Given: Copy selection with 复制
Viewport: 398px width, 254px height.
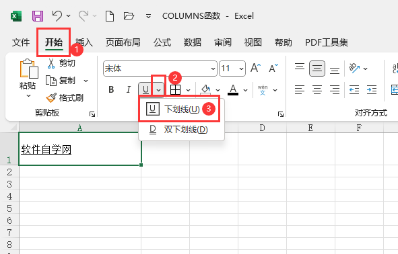Looking at the screenshot, I should pos(61,81).
